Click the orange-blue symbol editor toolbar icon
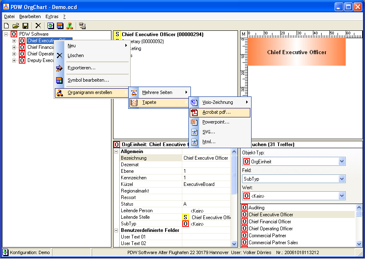Viewport: 365px width, 259px height. click(x=60, y=26)
